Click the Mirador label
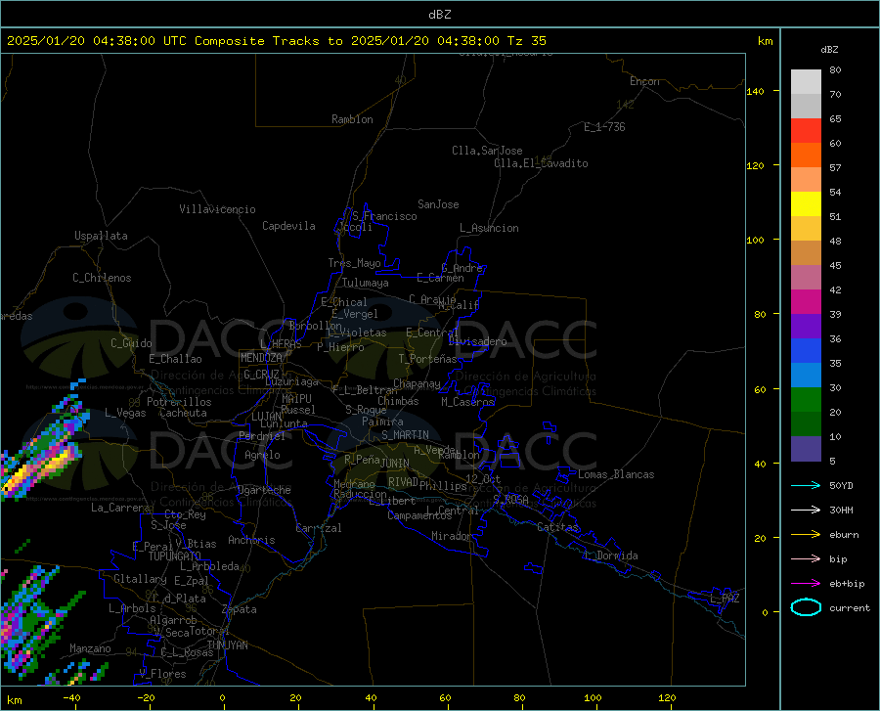The width and height of the screenshot is (880, 711). click(451, 536)
